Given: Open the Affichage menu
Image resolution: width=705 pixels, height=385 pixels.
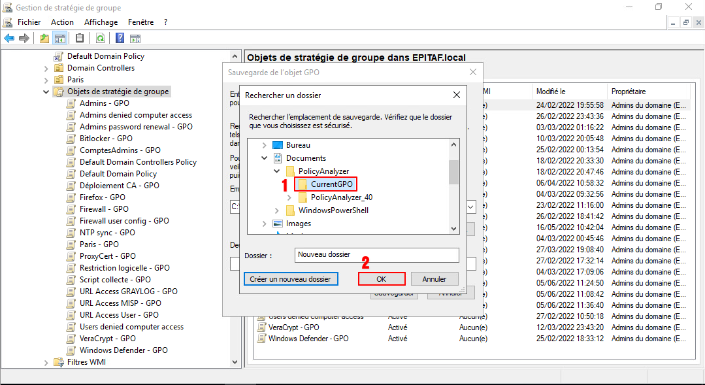Looking at the screenshot, I should click(101, 22).
